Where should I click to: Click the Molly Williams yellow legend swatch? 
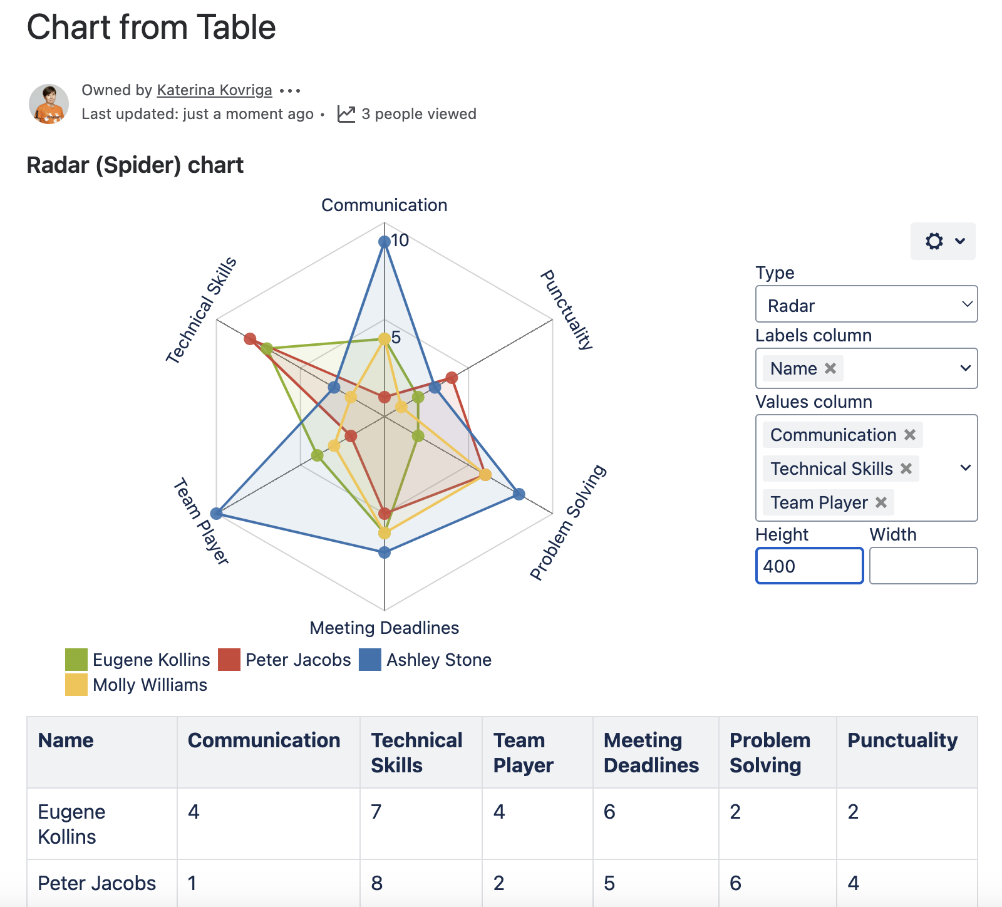[76, 685]
